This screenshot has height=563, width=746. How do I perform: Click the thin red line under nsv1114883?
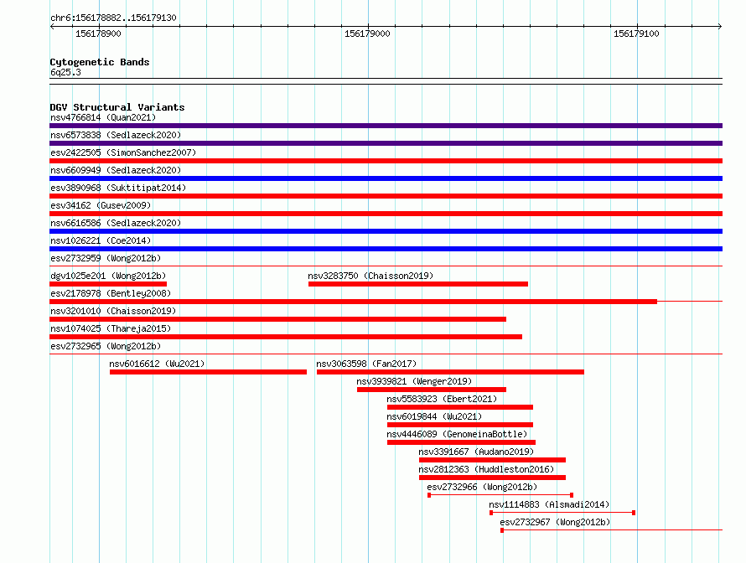[562, 513]
